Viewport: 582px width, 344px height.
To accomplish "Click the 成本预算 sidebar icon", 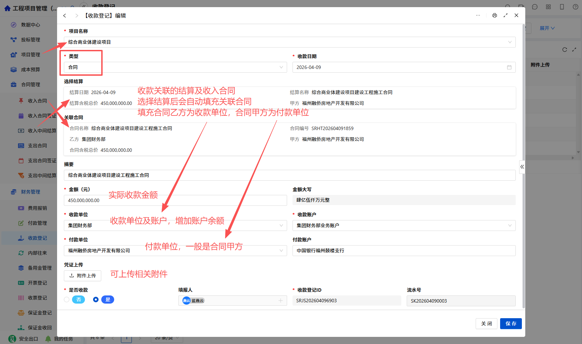I will coord(14,70).
